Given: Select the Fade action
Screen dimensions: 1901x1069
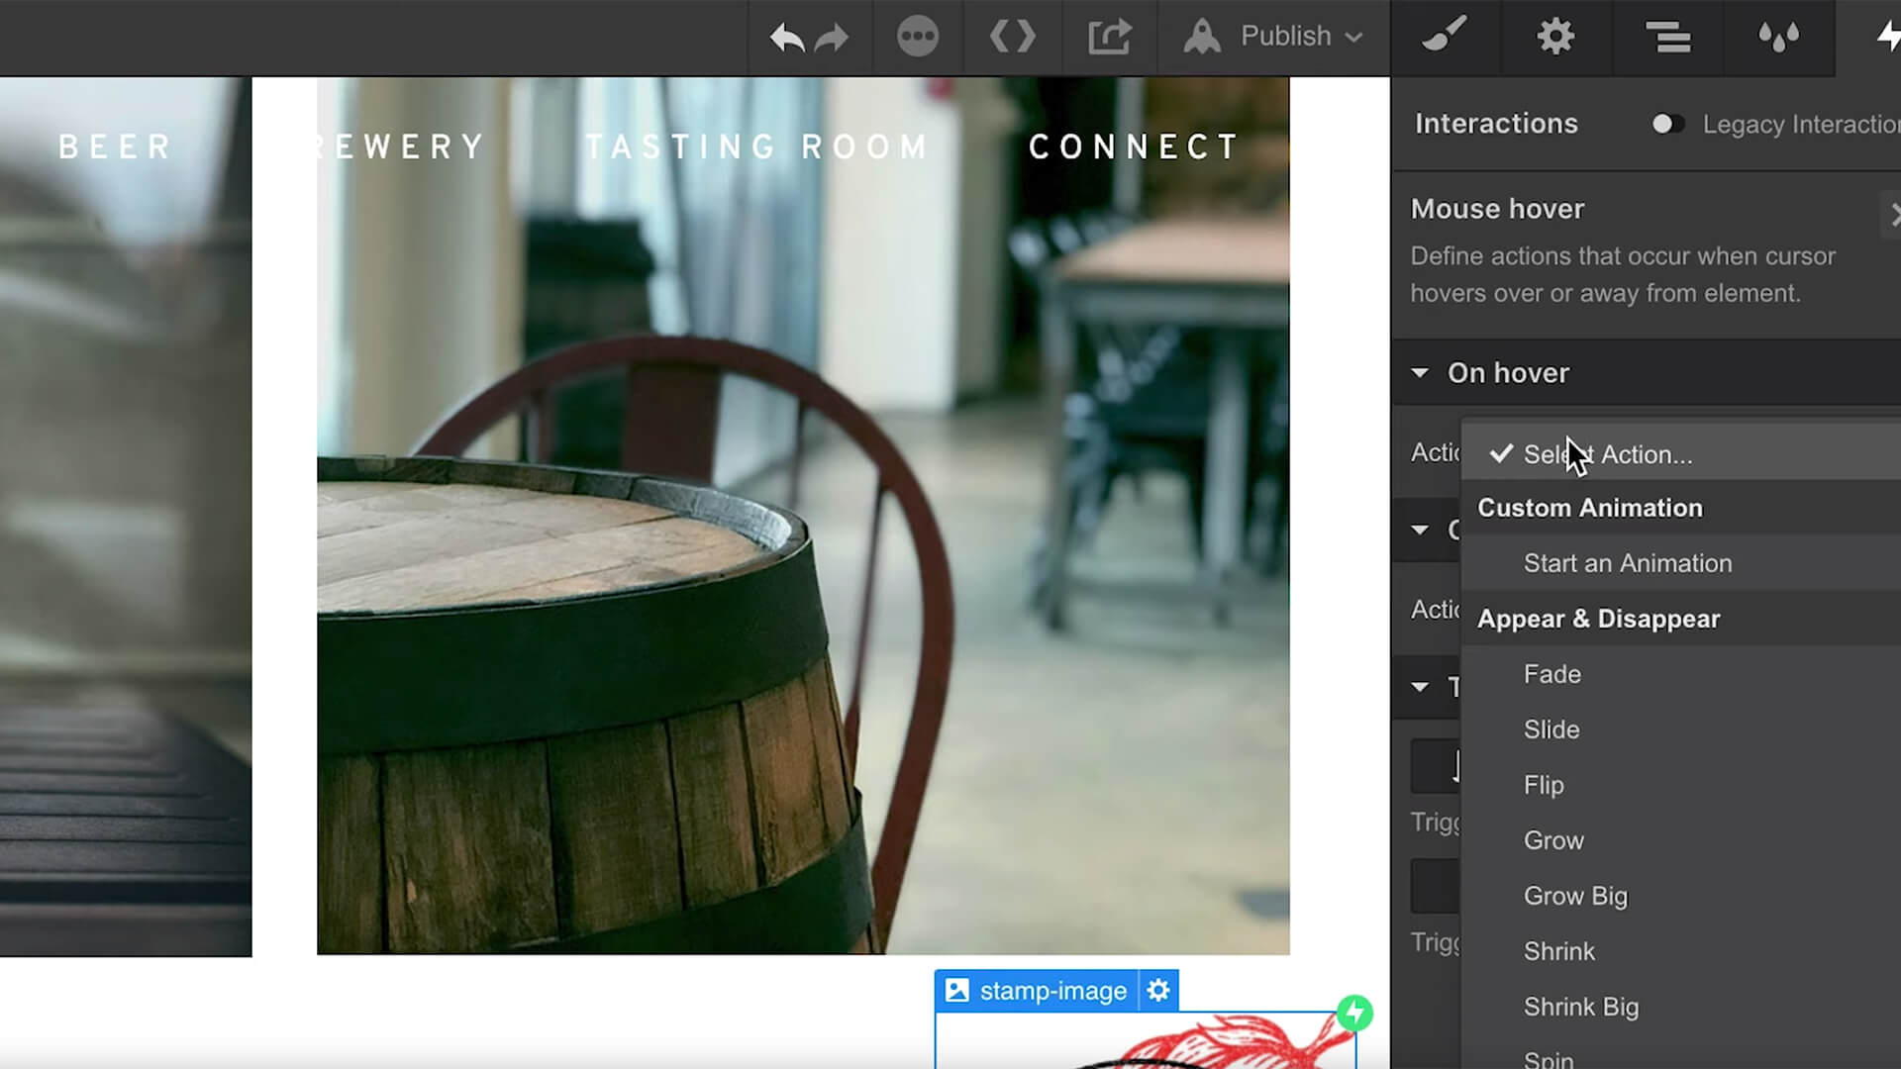Looking at the screenshot, I should click(x=1551, y=674).
